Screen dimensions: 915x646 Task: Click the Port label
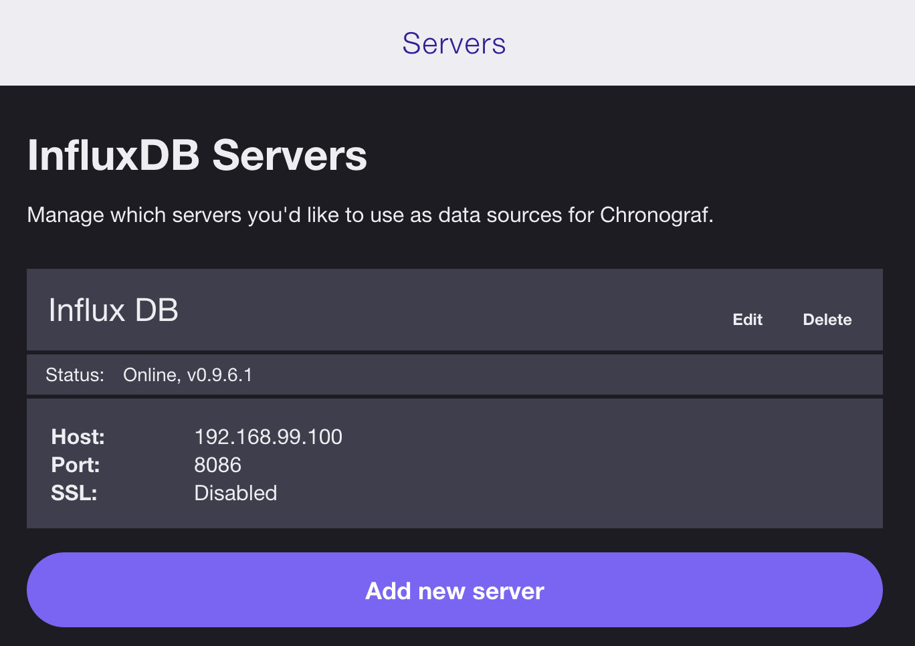click(76, 465)
